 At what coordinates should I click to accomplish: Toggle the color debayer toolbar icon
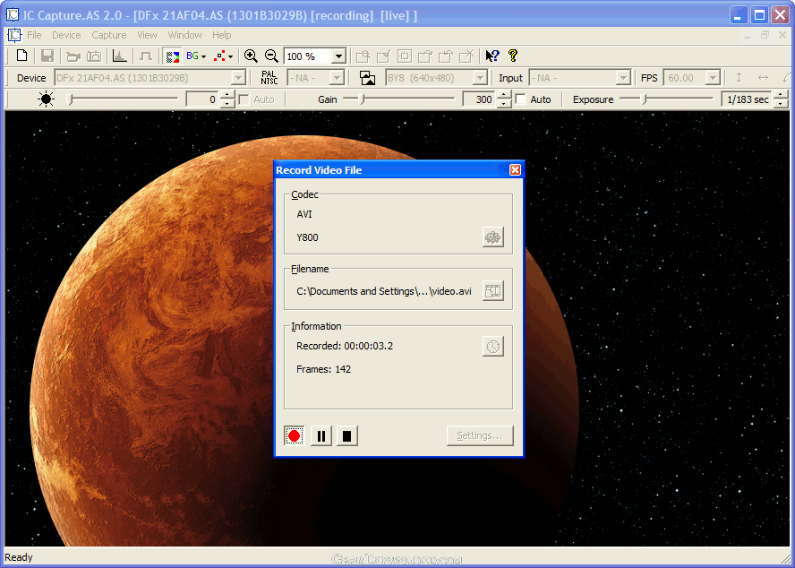[173, 56]
